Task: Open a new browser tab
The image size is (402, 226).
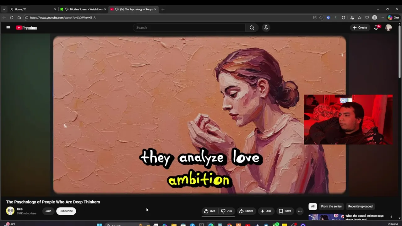Action: (163, 9)
